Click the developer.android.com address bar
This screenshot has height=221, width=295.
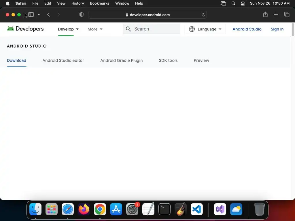click(147, 15)
